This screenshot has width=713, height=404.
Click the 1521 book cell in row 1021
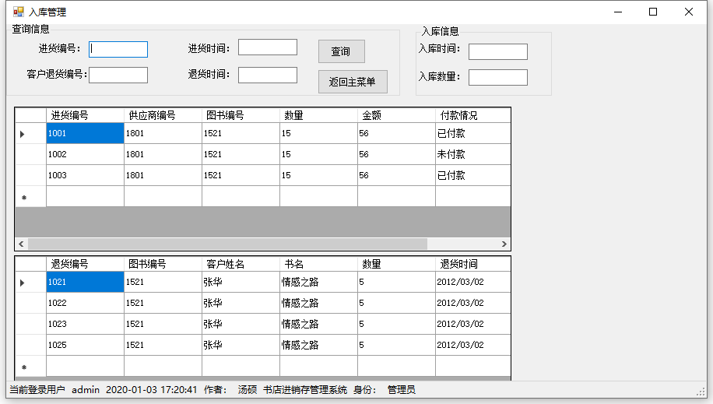(x=163, y=282)
